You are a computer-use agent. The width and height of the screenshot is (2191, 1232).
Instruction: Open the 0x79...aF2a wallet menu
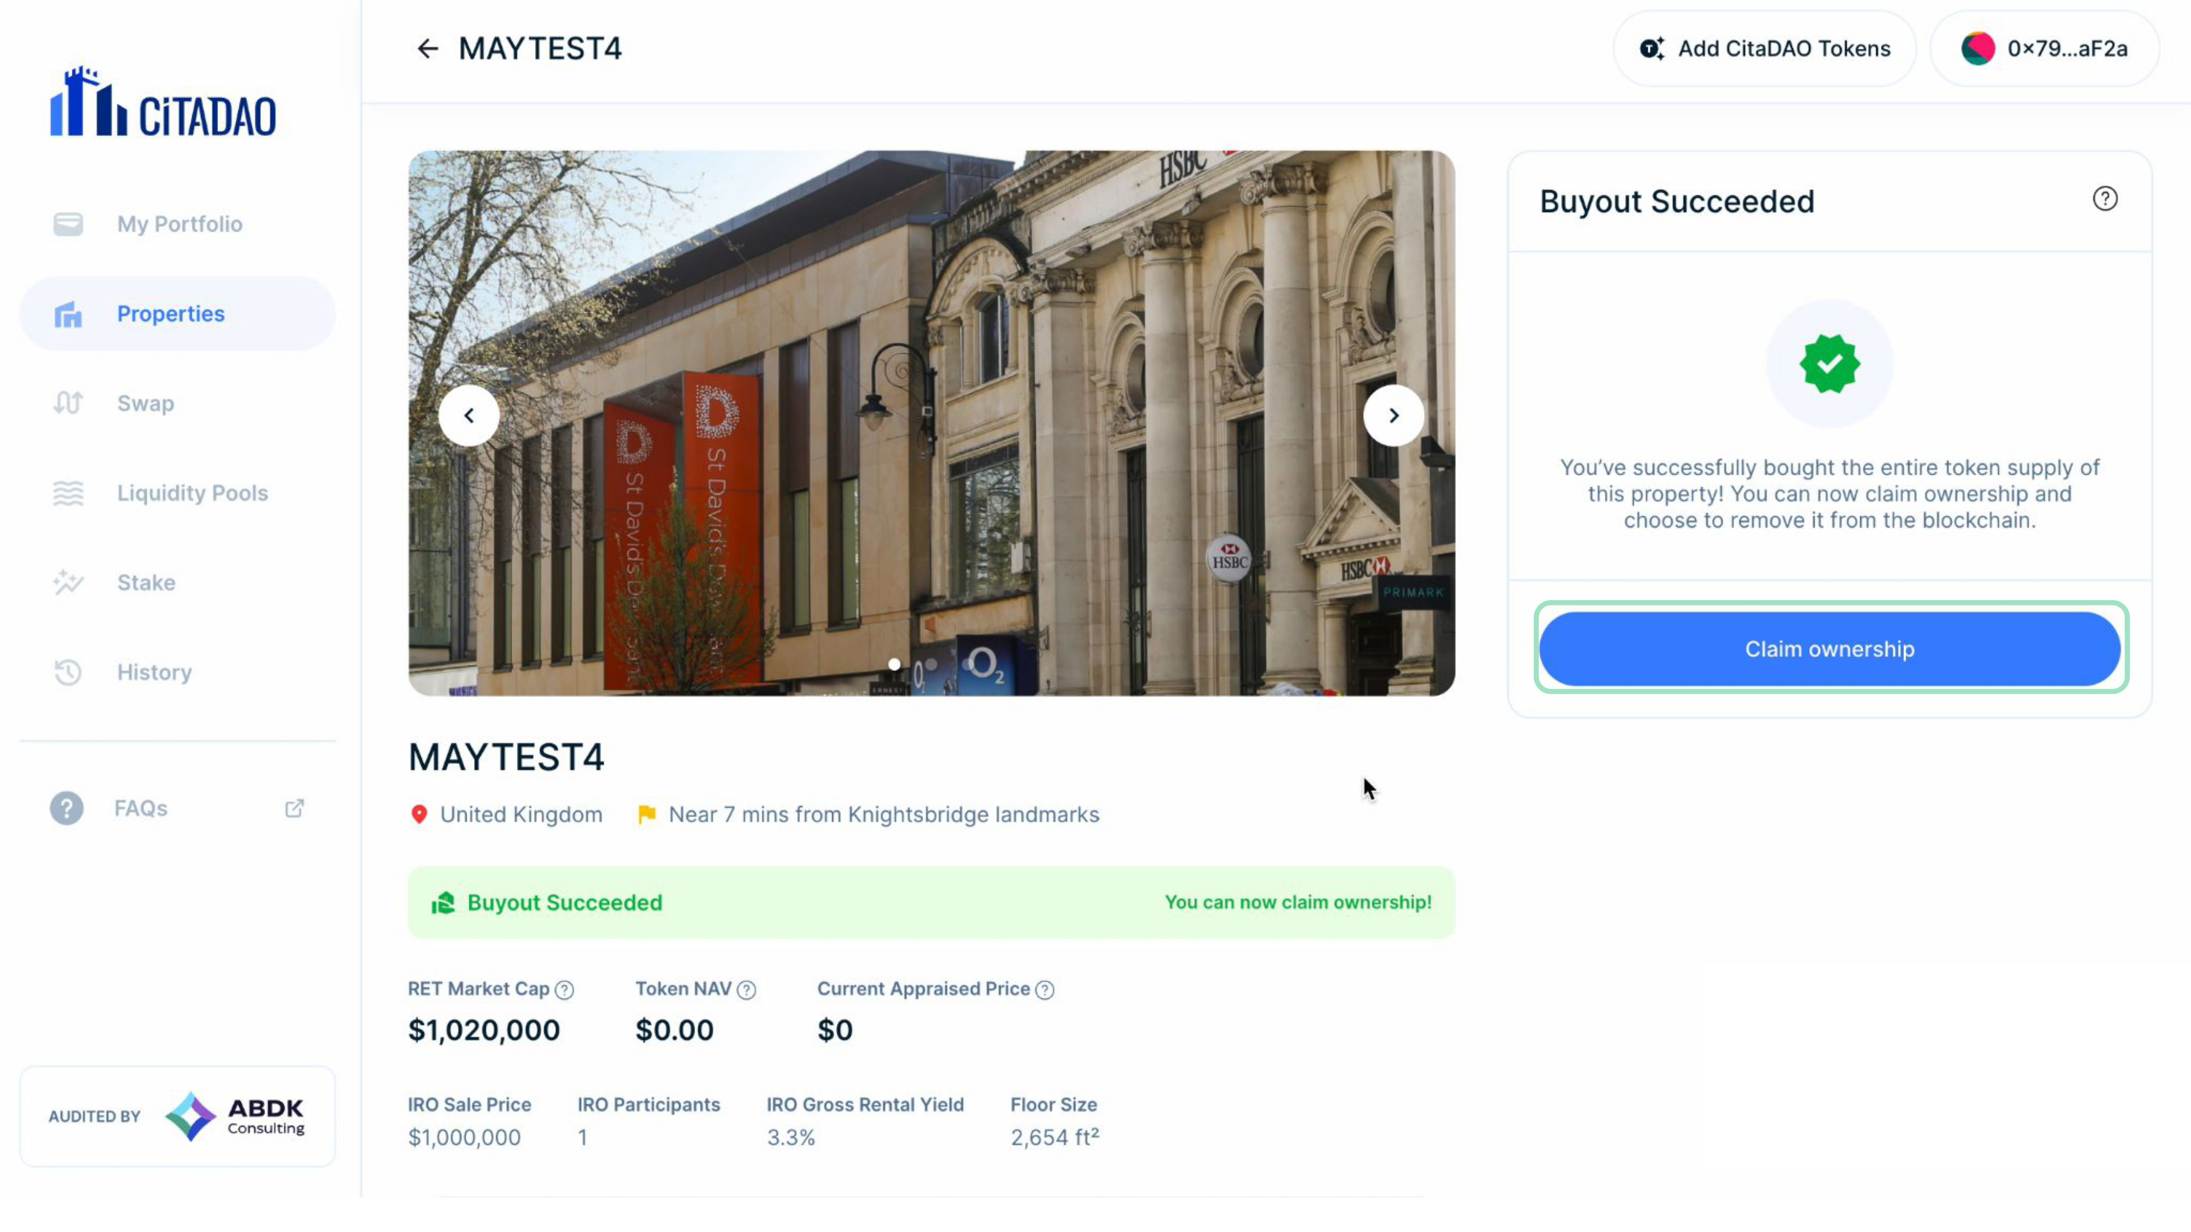tap(2067, 49)
